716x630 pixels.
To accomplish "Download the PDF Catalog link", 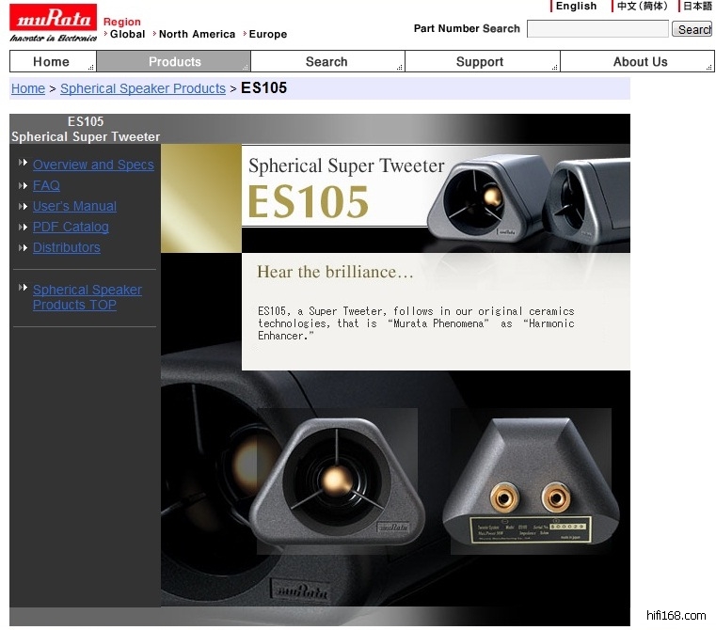I will coord(71,227).
